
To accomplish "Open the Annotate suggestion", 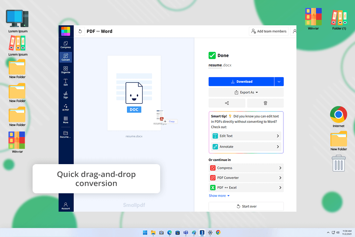I will [246, 146].
